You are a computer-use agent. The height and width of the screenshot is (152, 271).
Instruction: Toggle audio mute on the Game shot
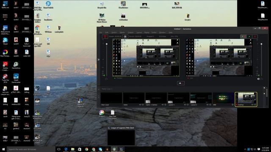[140, 105]
